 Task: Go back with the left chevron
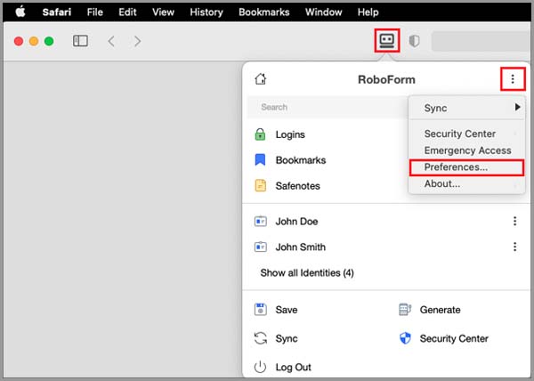(111, 41)
